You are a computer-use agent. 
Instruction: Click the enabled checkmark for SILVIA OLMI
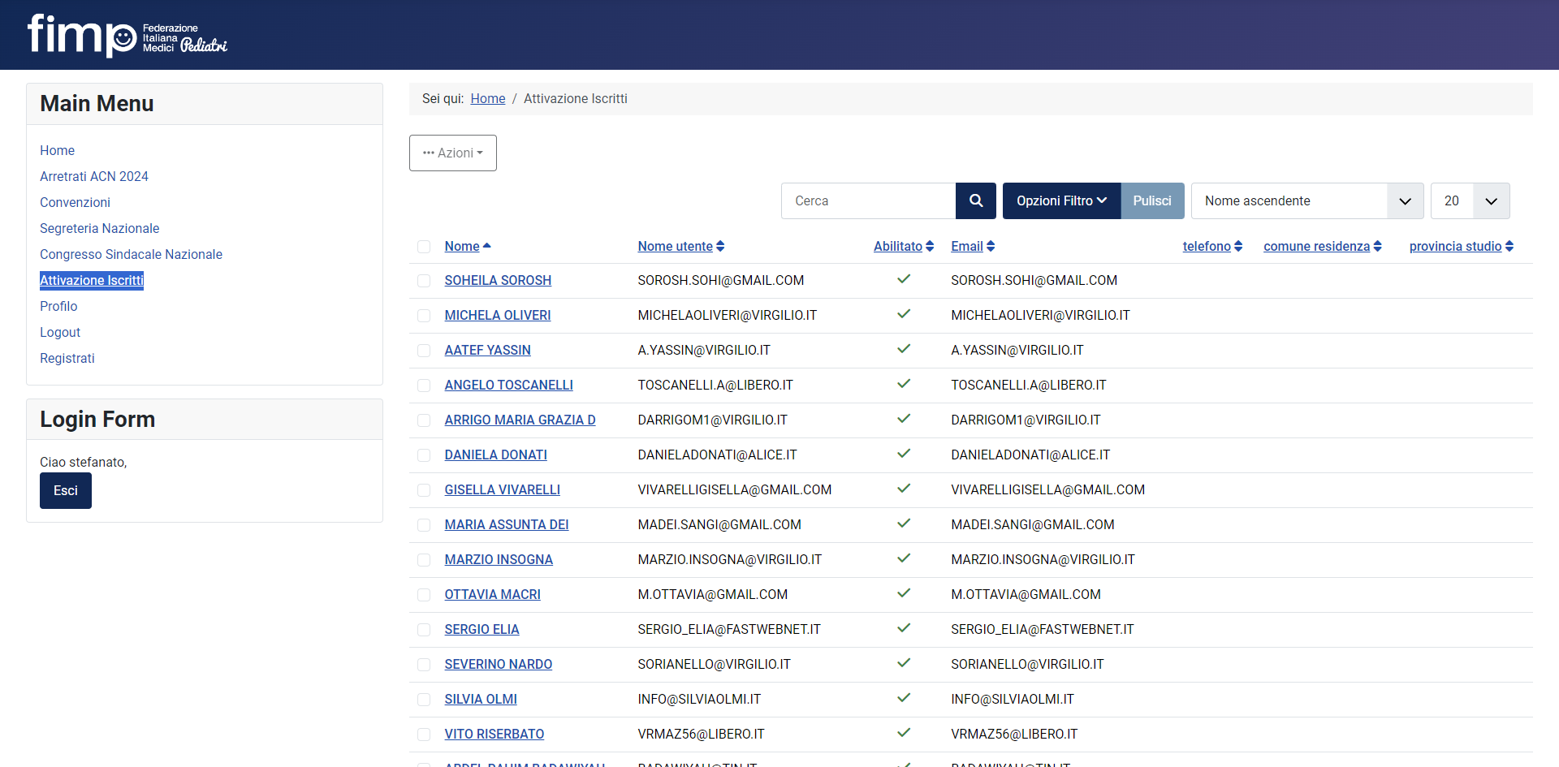pyautogui.click(x=904, y=698)
